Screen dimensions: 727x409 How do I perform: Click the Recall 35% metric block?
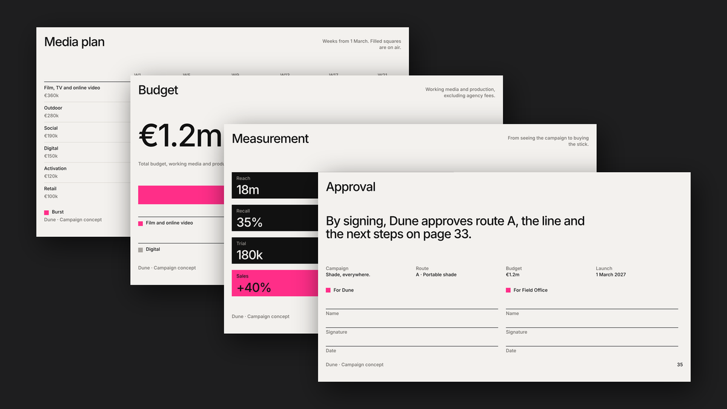[x=275, y=218]
